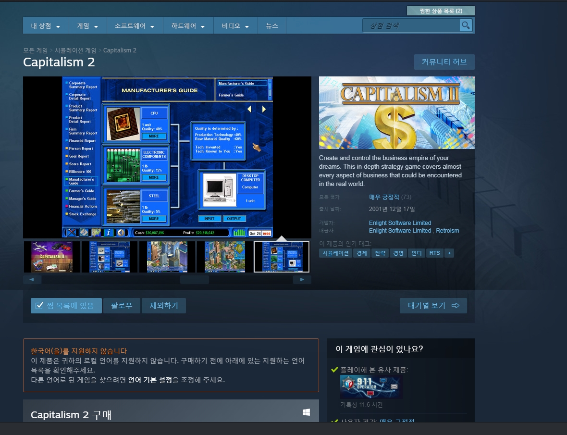This screenshot has height=435, width=567.
Task: Open the 뉴스 tab
Action: [271, 25]
